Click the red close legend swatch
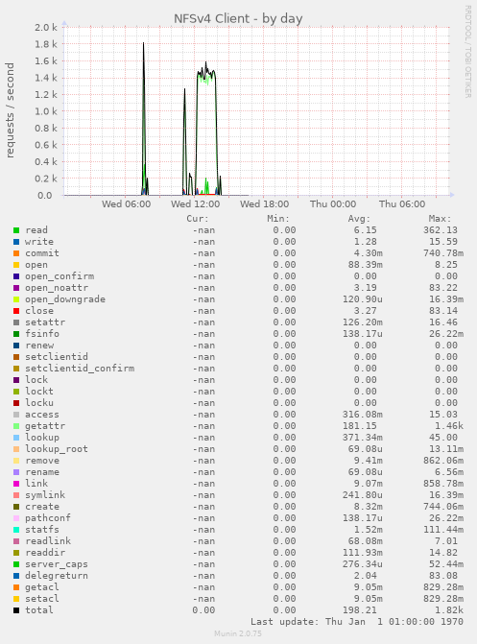 point(16,311)
